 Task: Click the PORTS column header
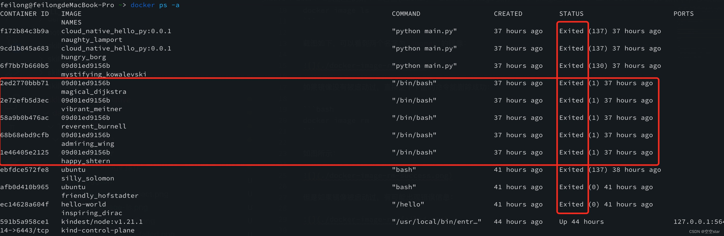(683, 14)
